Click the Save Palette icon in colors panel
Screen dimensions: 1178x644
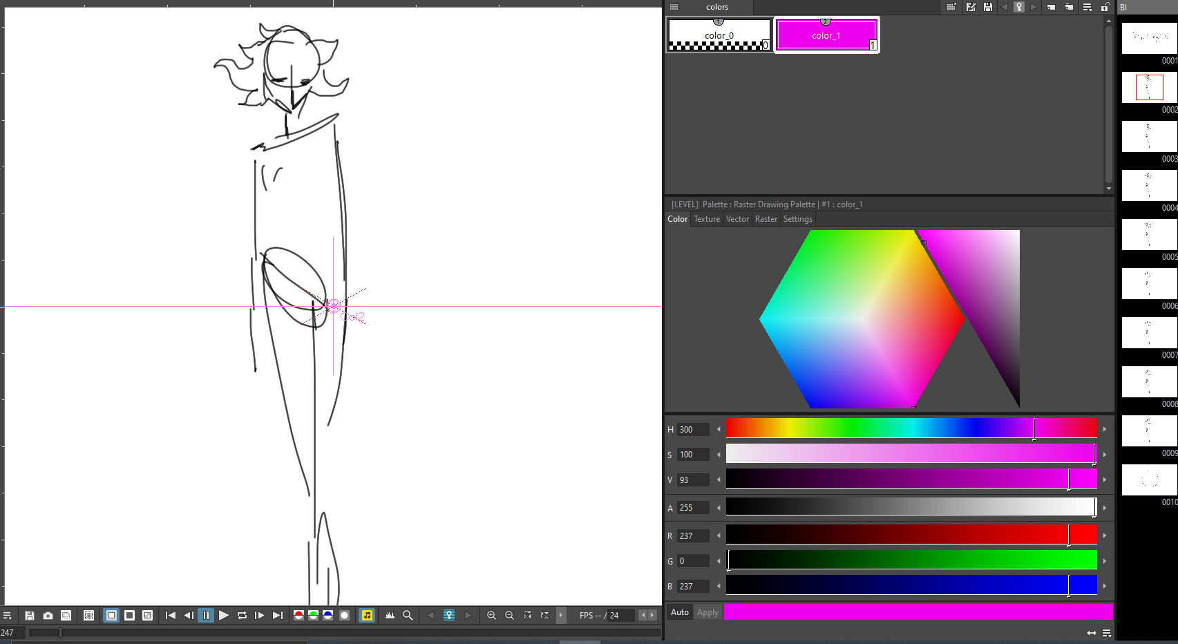tap(987, 8)
